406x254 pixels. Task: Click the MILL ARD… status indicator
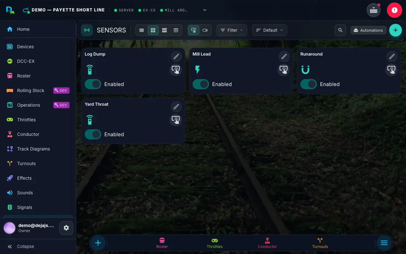click(174, 10)
